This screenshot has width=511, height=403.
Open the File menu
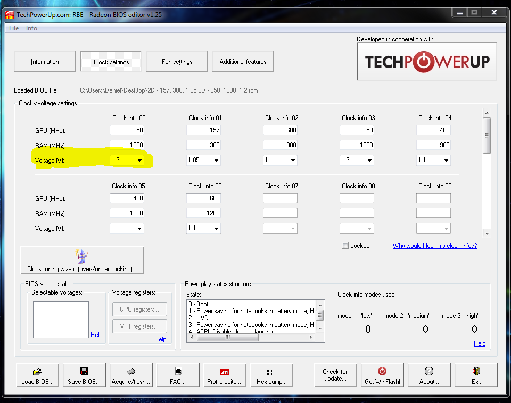click(14, 28)
